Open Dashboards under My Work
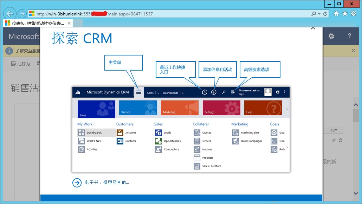 click(96, 133)
